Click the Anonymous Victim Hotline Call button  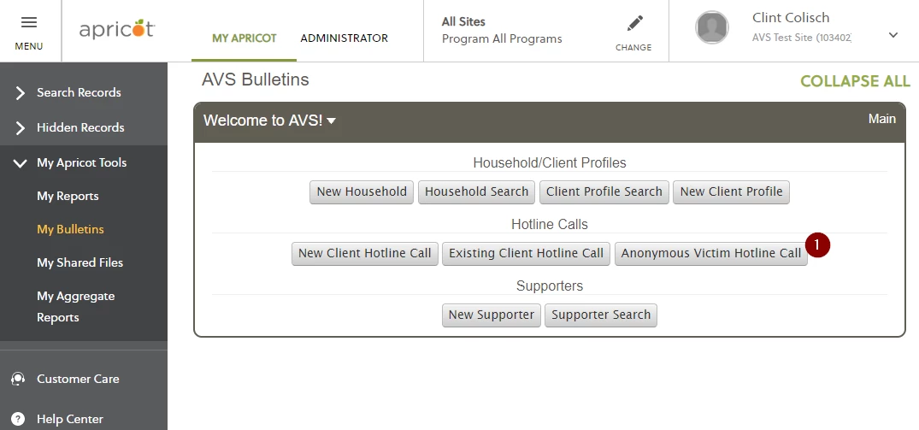point(711,254)
